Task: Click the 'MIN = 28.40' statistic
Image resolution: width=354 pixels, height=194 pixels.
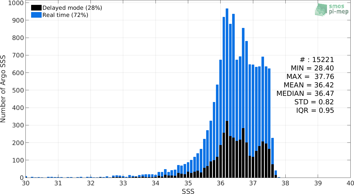Action: click(312, 68)
